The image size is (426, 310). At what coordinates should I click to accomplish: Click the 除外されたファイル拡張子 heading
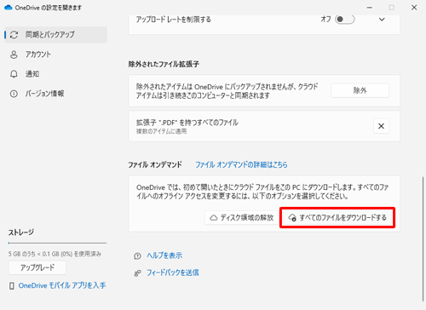tap(164, 64)
